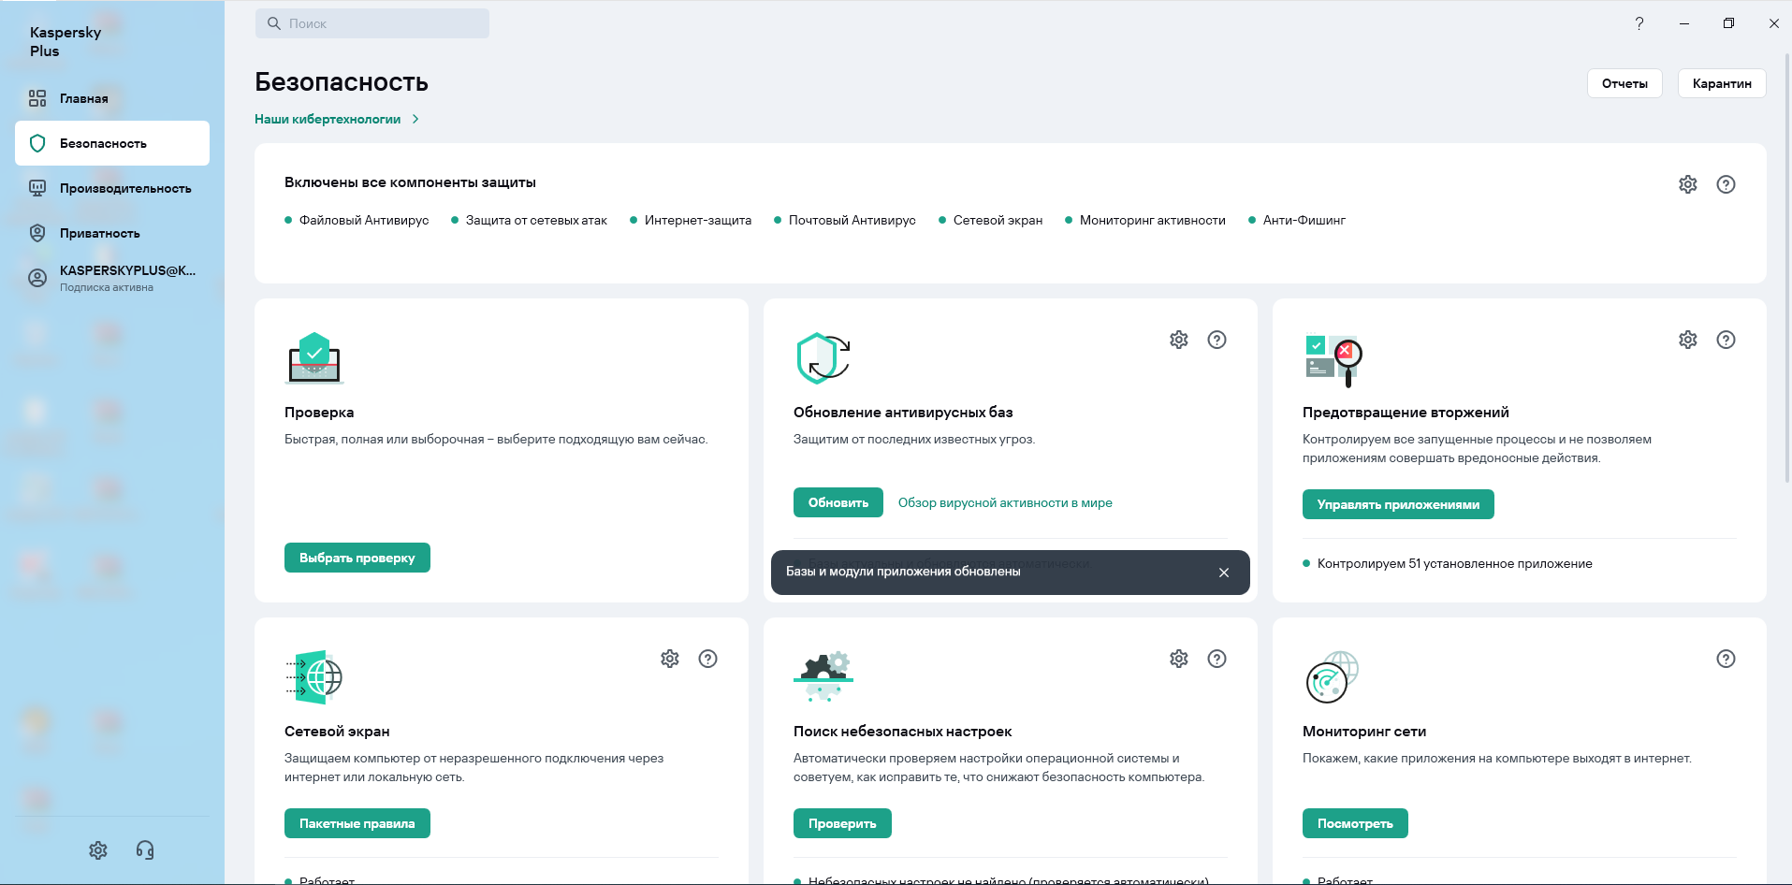This screenshot has height=885, width=1792.
Task: Click Посмотреть button
Action: pyautogui.click(x=1355, y=823)
